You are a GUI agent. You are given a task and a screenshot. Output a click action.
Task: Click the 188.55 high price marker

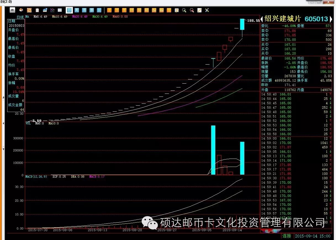click(x=253, y=21)
